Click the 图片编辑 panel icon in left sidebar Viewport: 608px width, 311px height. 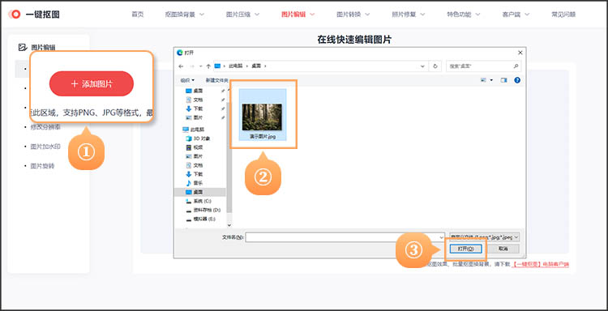click(23, 47)
